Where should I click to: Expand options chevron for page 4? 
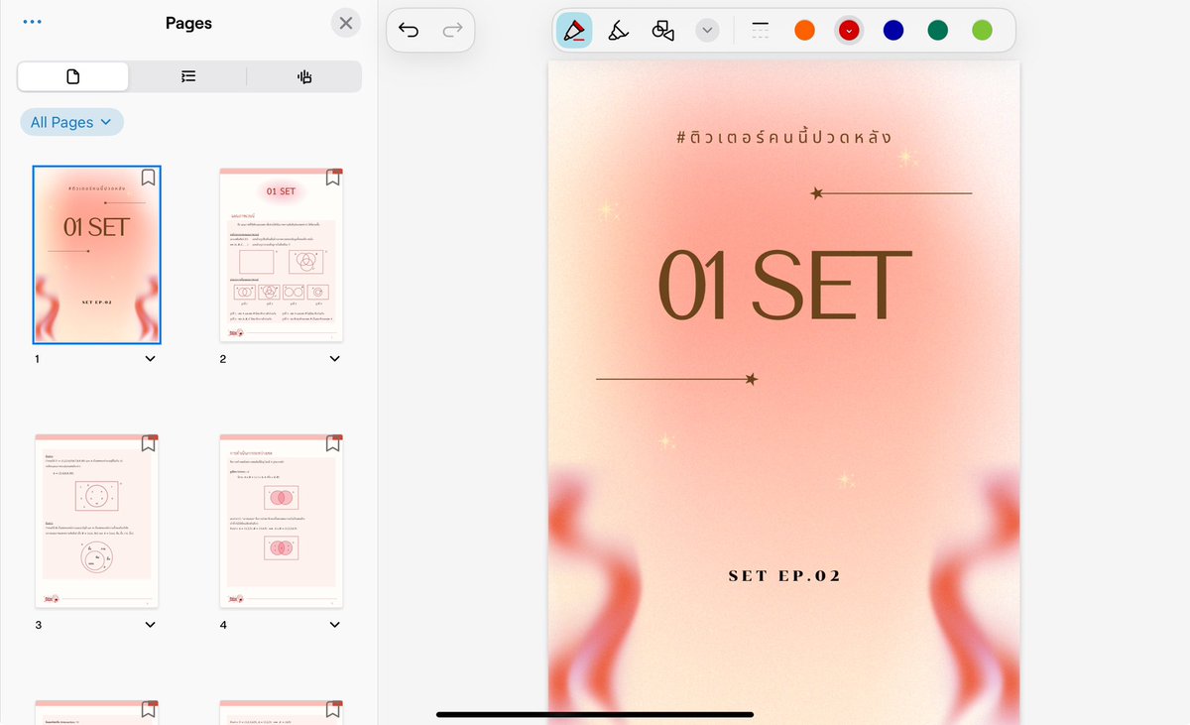(334, 625)
